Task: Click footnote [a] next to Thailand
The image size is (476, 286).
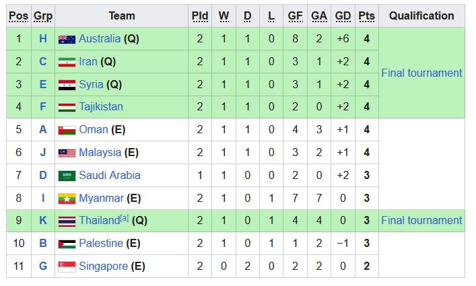Action: [125, 219]
